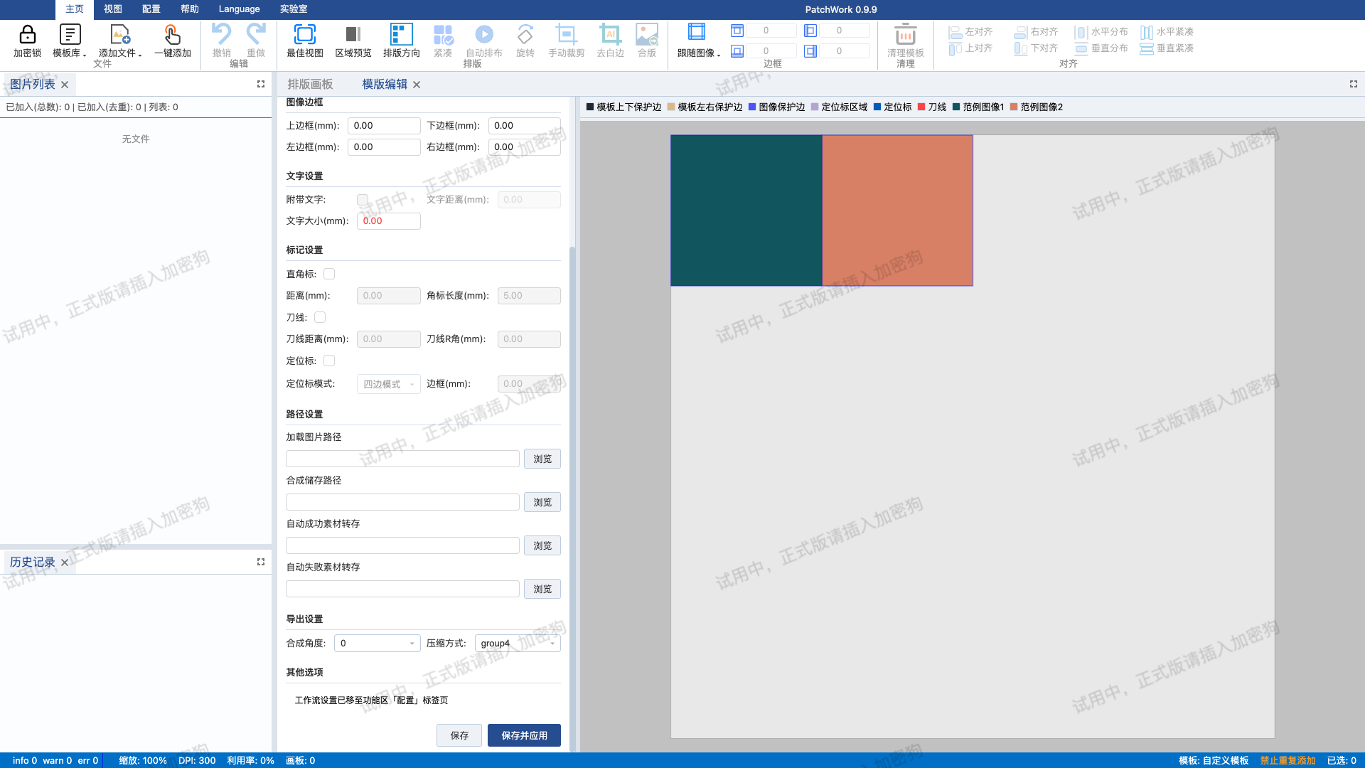Enable the 直角标 checkbox
This screenshot has width=1365, height=768.
329,274
